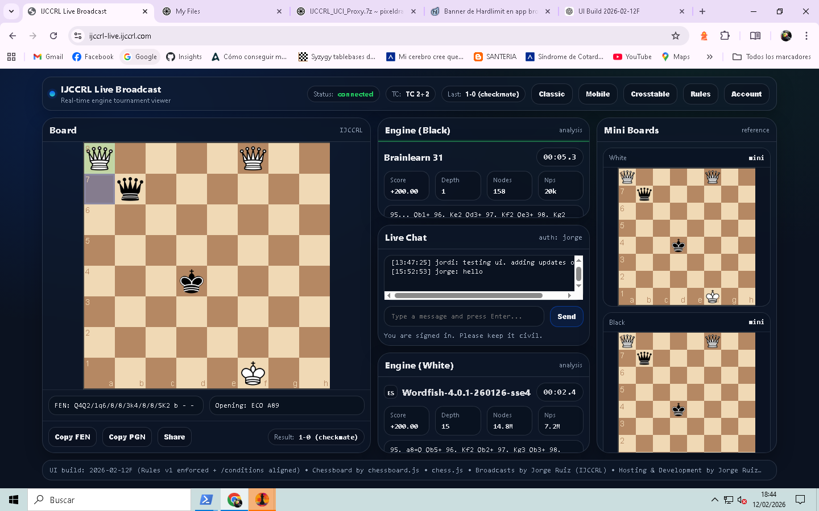Open the Chrome icon in the taskbar

click(234, 500)
